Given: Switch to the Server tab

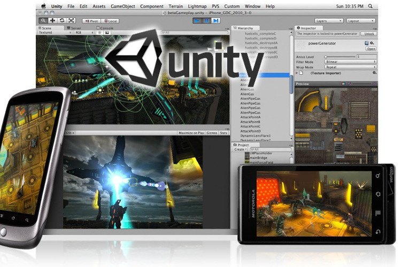Looking at the screenshot, I should pyautogui.click(x=74, y=28).
